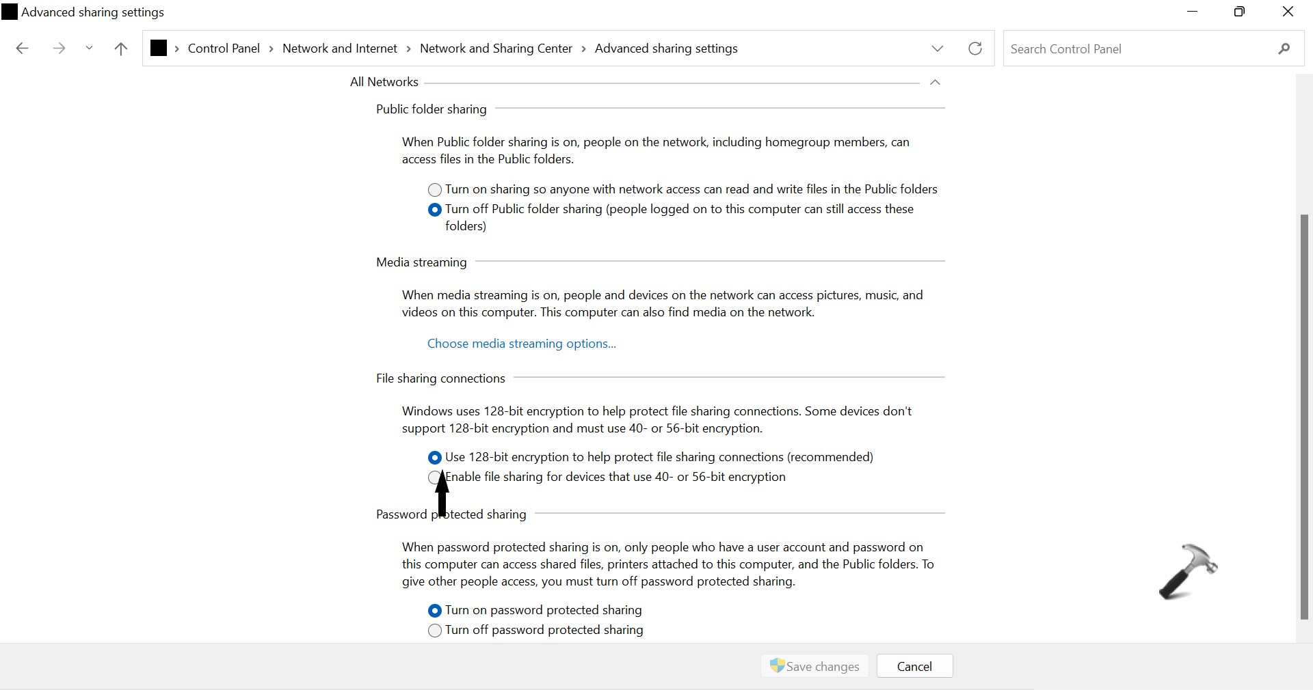Click the Back navigation arrow

click(x=22, y=49)
